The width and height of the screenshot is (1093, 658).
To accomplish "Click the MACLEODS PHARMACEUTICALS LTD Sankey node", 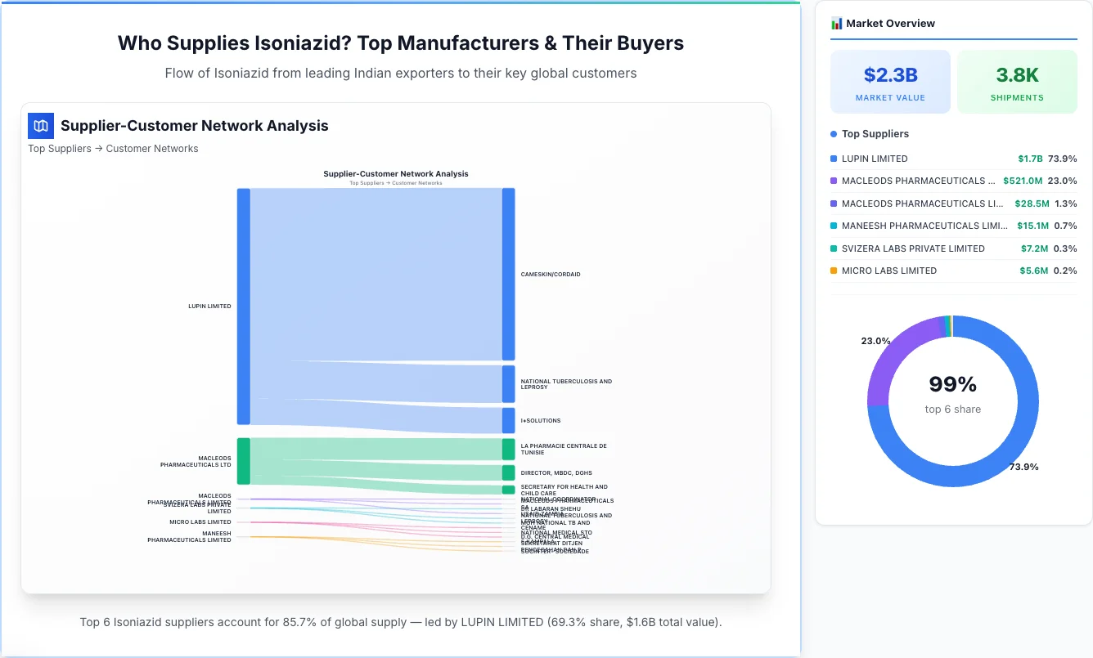I will click(243, 462).
